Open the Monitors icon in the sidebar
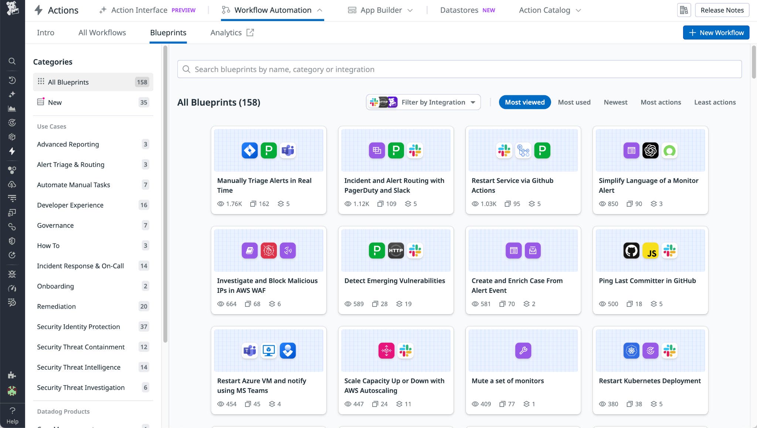Screen dimensions: 757x428 point(12,123)
